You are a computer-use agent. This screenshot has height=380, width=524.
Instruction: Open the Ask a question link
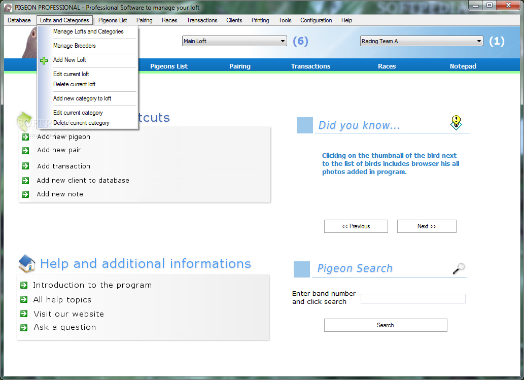(65, 327)
